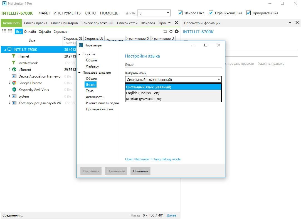Click the LocalNetwork filter funnel icon

14,63
